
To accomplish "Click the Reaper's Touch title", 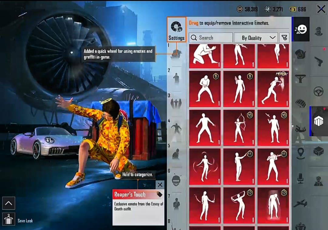I will [x=130, y=195].
